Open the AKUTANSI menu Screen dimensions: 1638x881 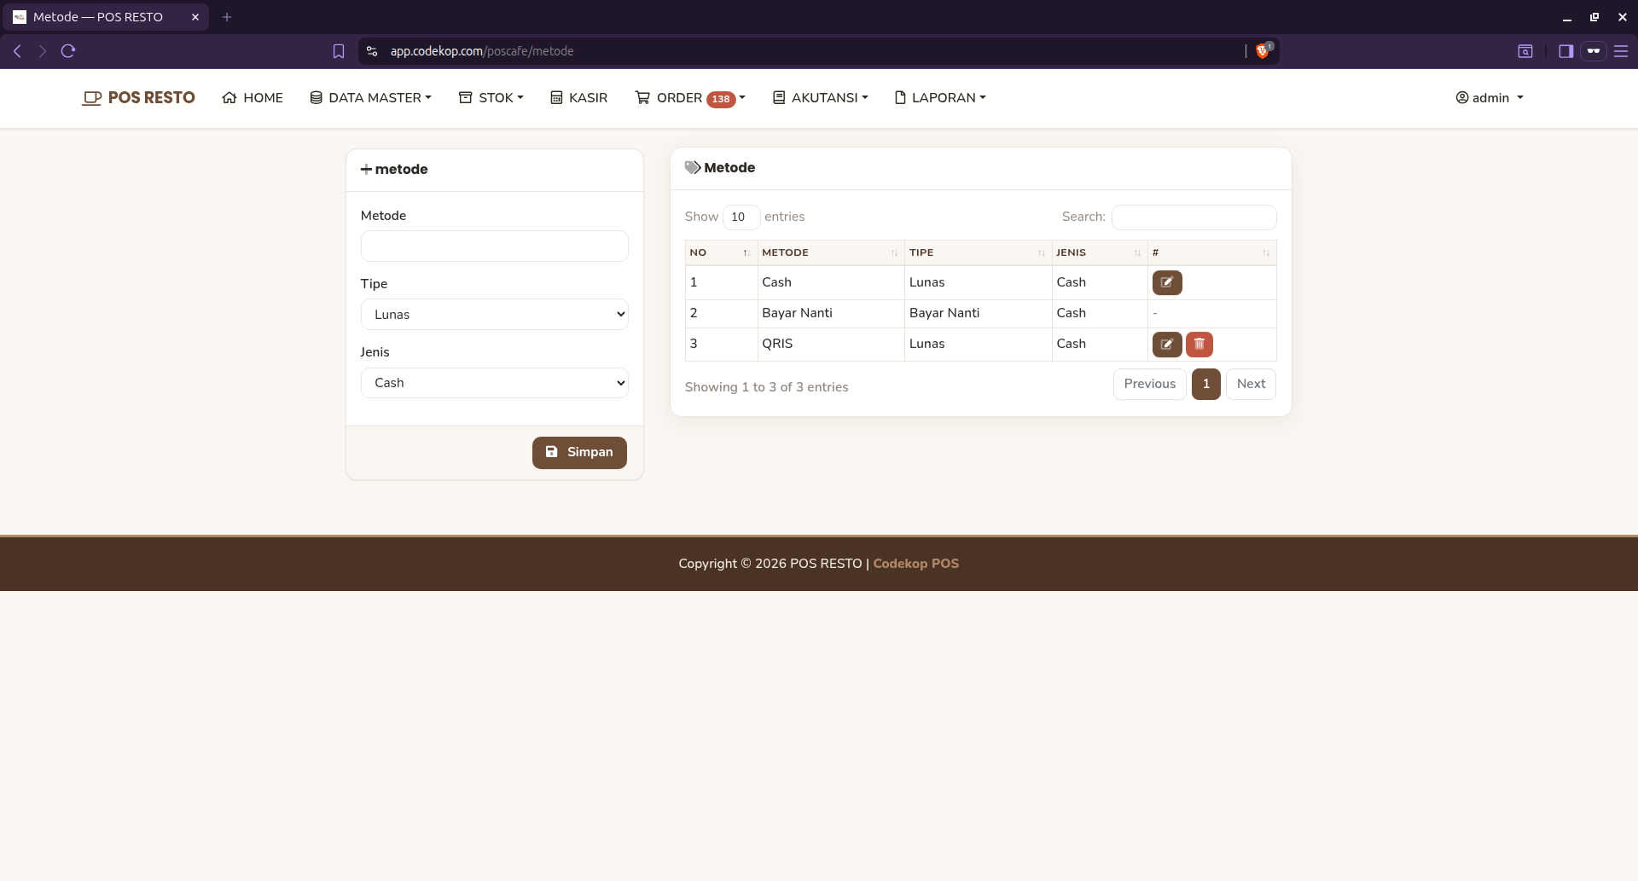pyautogui.click(x=821, y=98)
